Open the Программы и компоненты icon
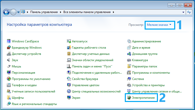This screenshot has height=110, width=195. (x=129, y=73)
